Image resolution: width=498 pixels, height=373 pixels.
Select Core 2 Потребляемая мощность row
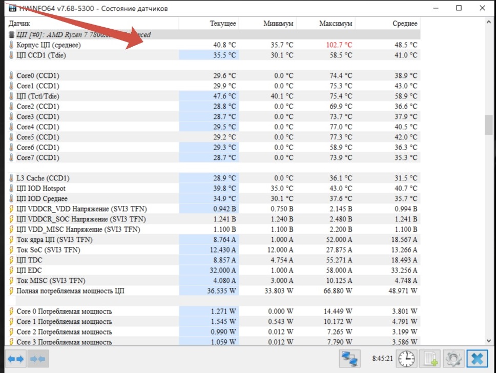point(214,331)
